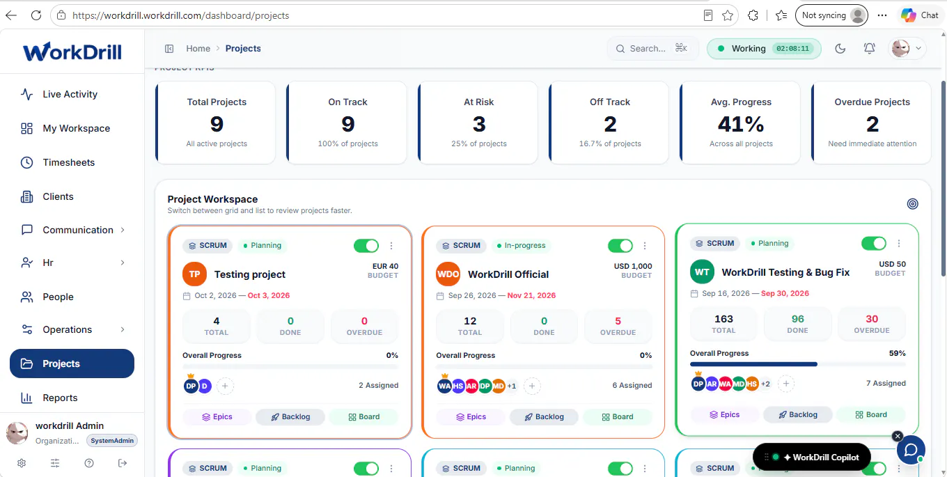This screenshot has width=947, height=477.
Task: Go to My Workspace
Action: pos(72,128)
